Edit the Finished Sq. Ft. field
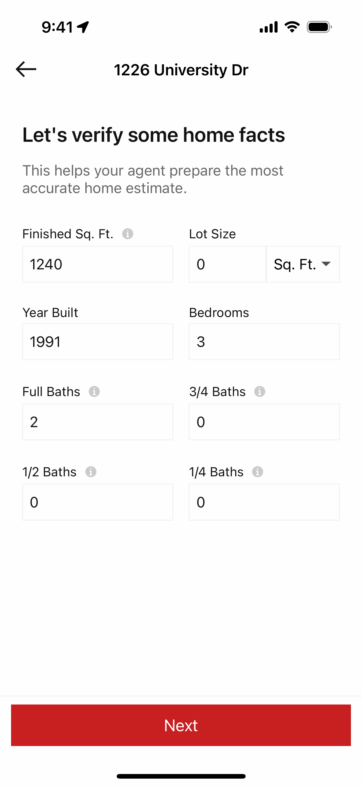The image size is (362, 786). tap(98, 264)
